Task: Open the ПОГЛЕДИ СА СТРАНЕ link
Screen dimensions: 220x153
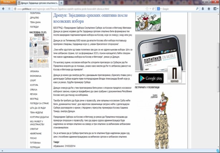Action: coord(39,103)
